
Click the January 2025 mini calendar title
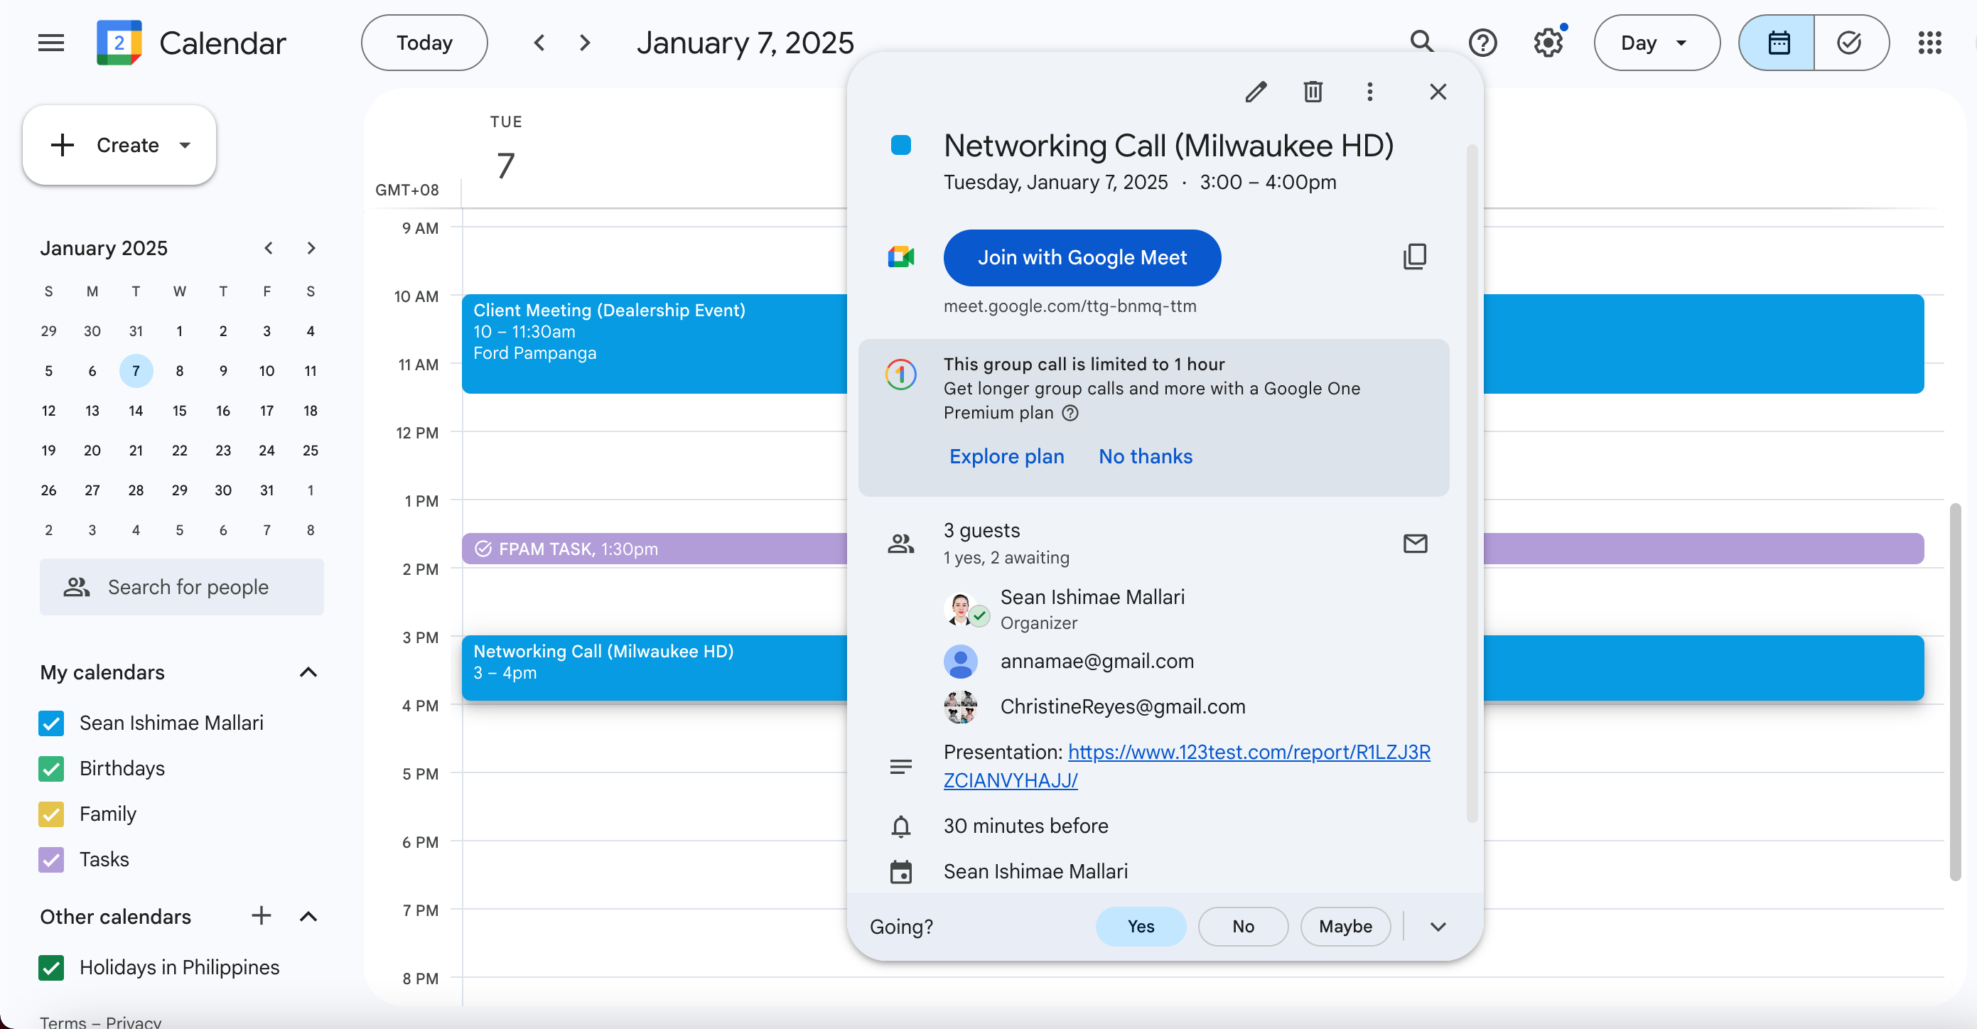coord(104,248)
